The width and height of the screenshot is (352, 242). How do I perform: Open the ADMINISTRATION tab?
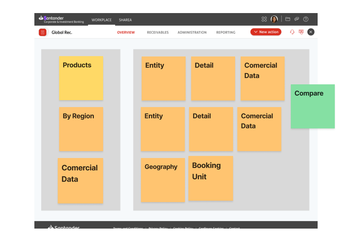192,32
